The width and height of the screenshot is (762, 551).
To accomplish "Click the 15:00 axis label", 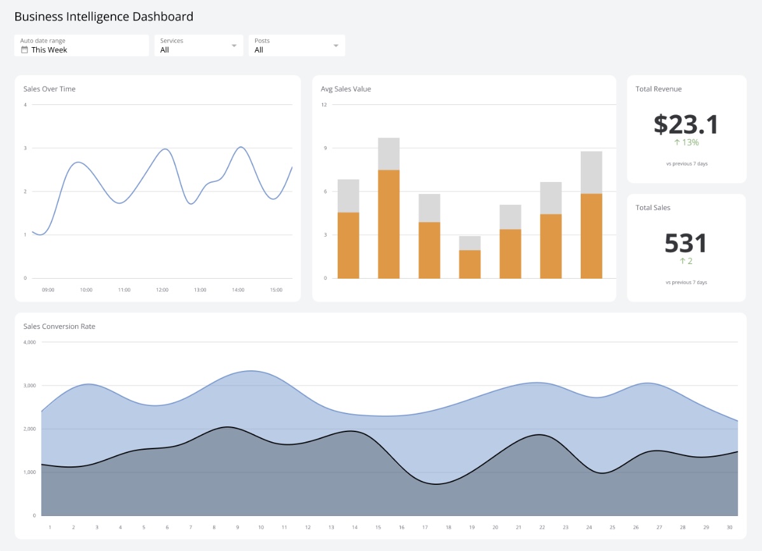I will click(x=275, y=289).
